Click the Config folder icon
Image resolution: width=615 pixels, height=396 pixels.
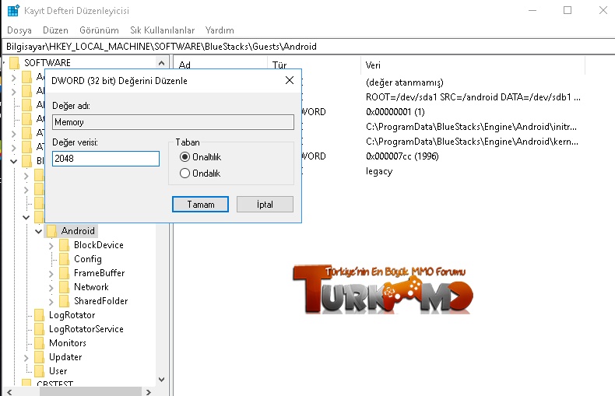coord(65,259)
